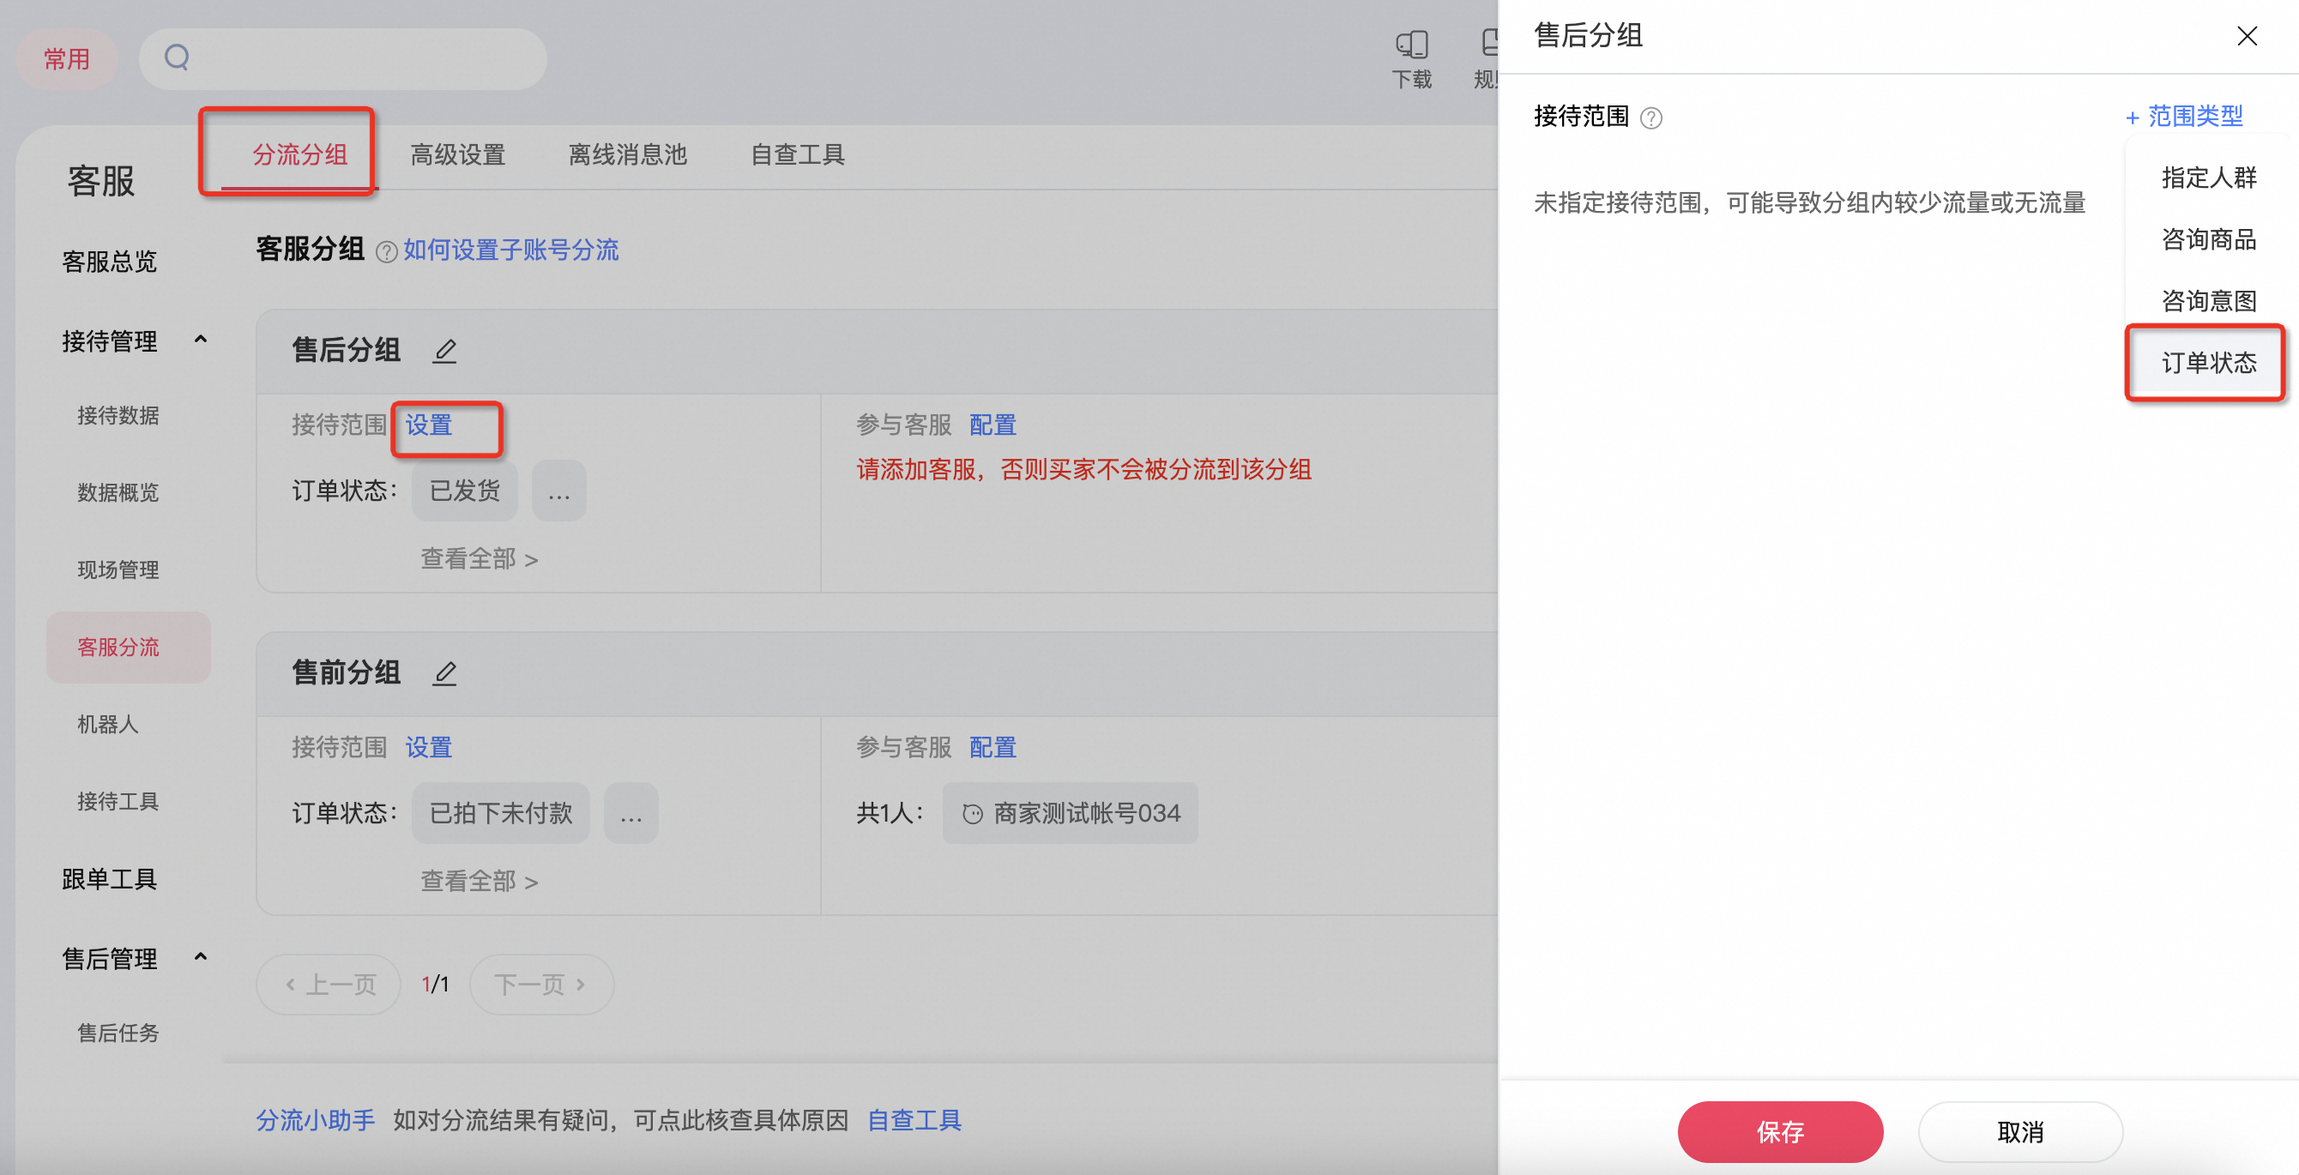This screenshot has width=2299, height=1175.
Task: Click the 已拍下未付款 order status tag
Action: 501,813
